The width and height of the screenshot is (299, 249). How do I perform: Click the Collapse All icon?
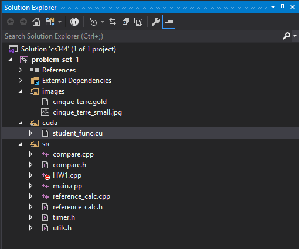click(125, 22)
